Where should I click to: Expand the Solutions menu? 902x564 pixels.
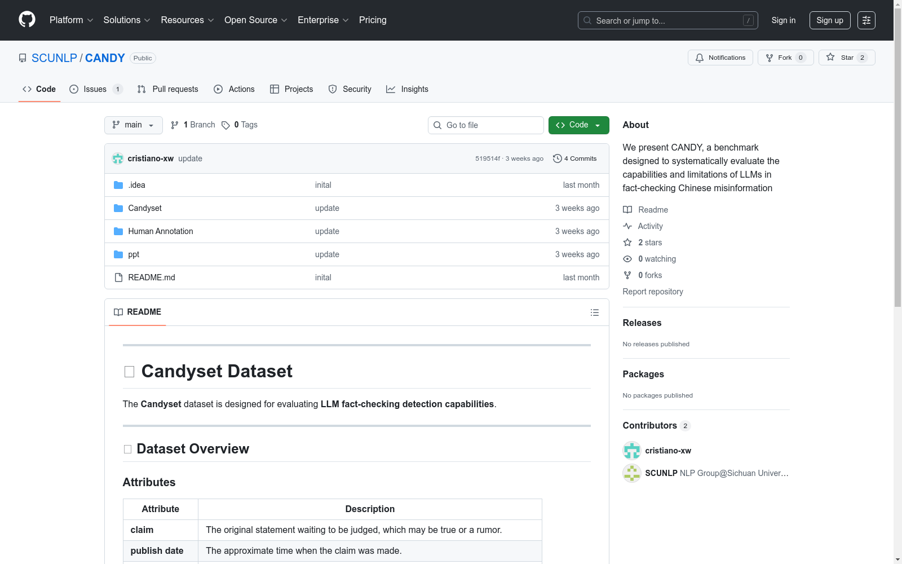(127, 20)
